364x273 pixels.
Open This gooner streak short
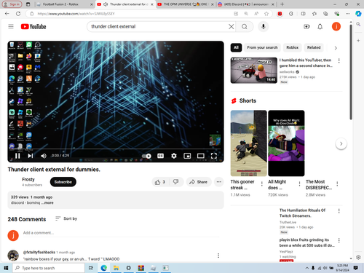[249, 143]
